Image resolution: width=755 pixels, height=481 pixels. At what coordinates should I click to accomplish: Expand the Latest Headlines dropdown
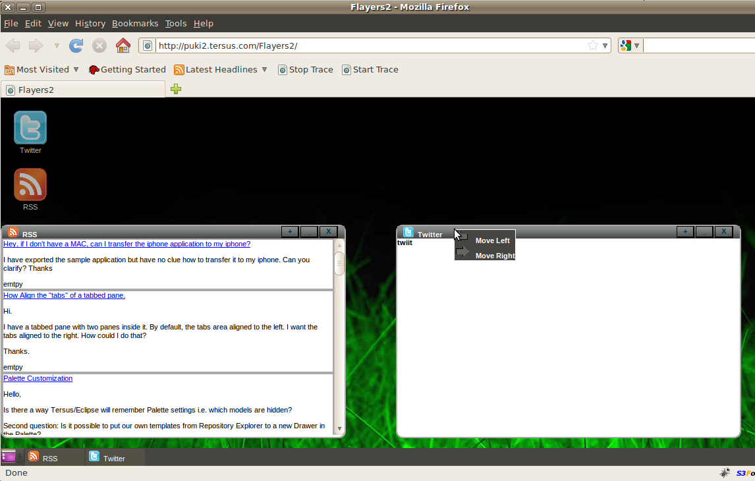(x=264, y=69)
